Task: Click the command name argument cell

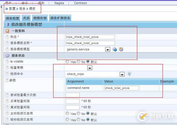Action: click(84, 88)
